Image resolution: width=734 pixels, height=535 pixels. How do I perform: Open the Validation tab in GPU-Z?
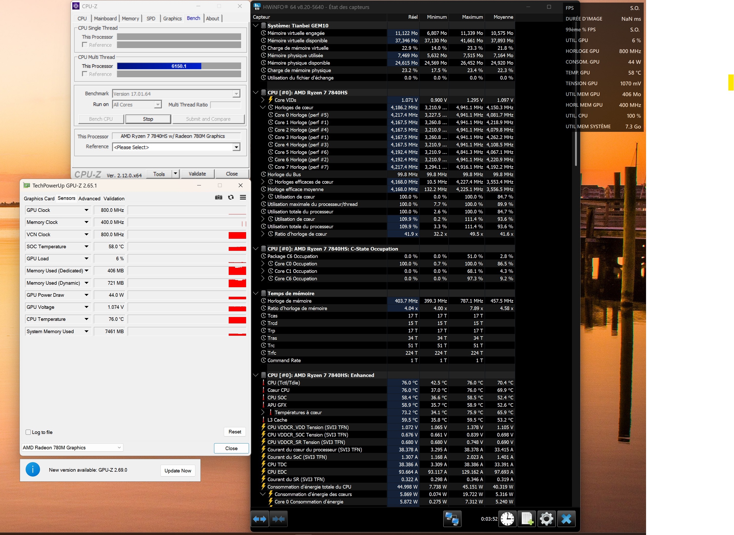point(114,199)
